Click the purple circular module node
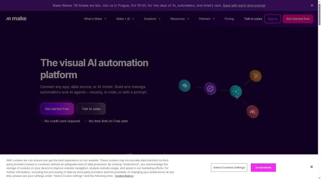Viewport: 321px width, 180px height. pyautogui.click(x=210, y=89)
